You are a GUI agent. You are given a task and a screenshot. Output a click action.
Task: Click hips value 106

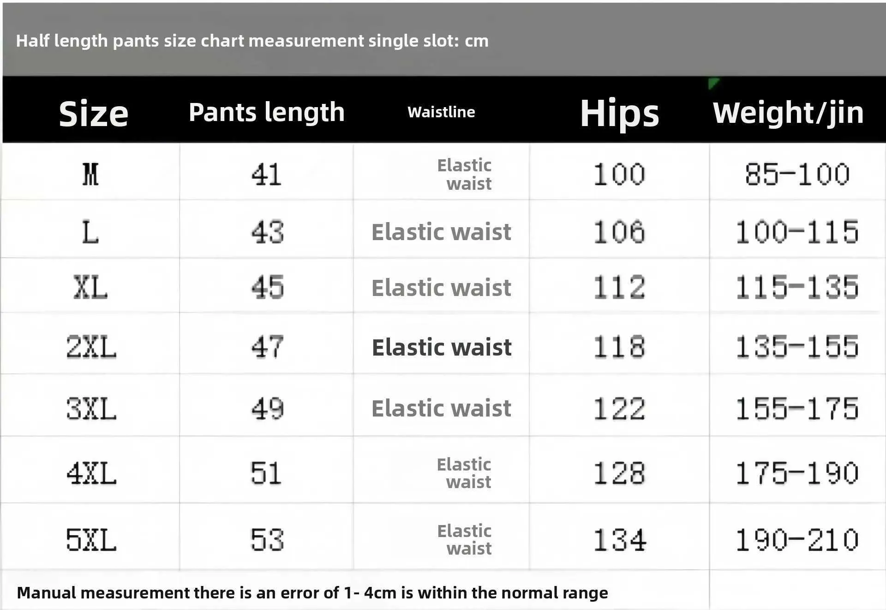click(619, 232)
